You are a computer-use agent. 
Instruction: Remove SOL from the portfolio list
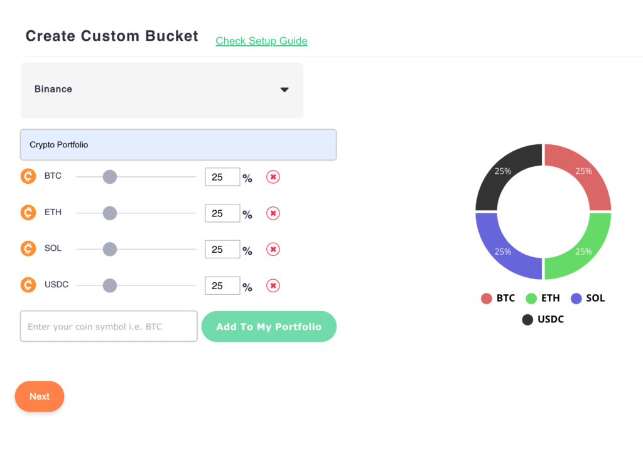click(273, 250)
